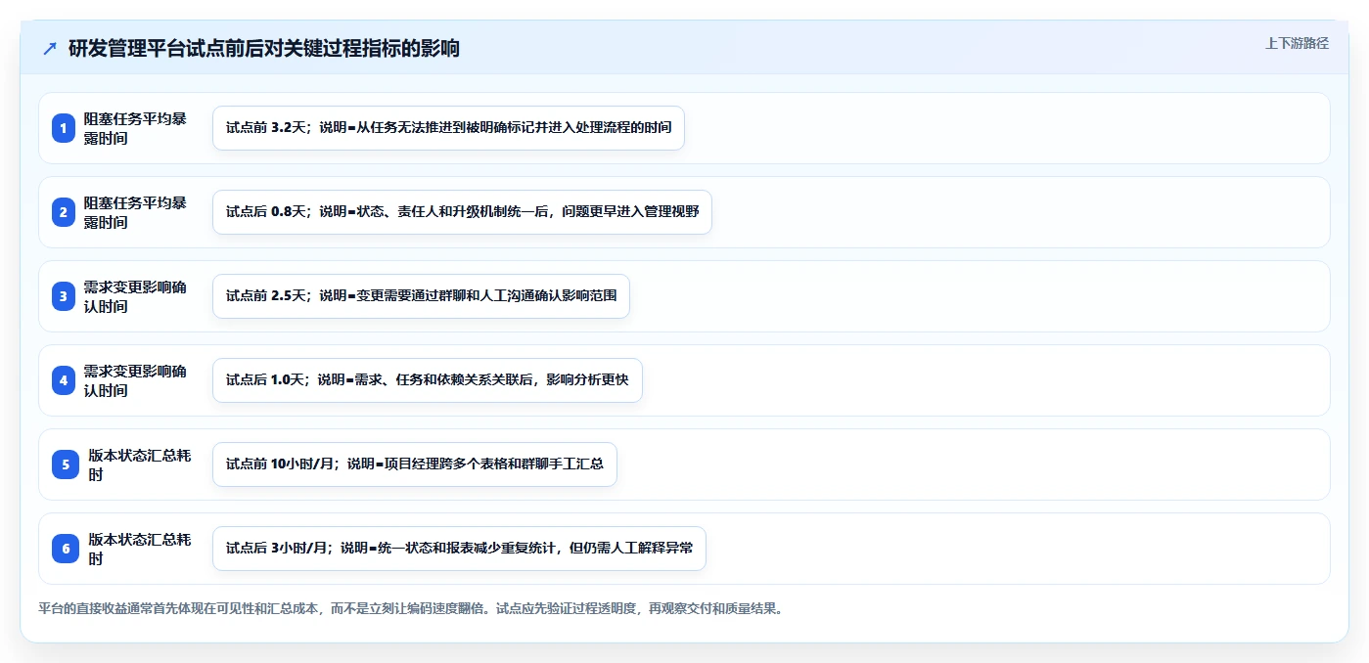Click the 试点后 3小时/月 description box
The image size is (1369, 663).
pyautogui.click(x=459, y=549)
